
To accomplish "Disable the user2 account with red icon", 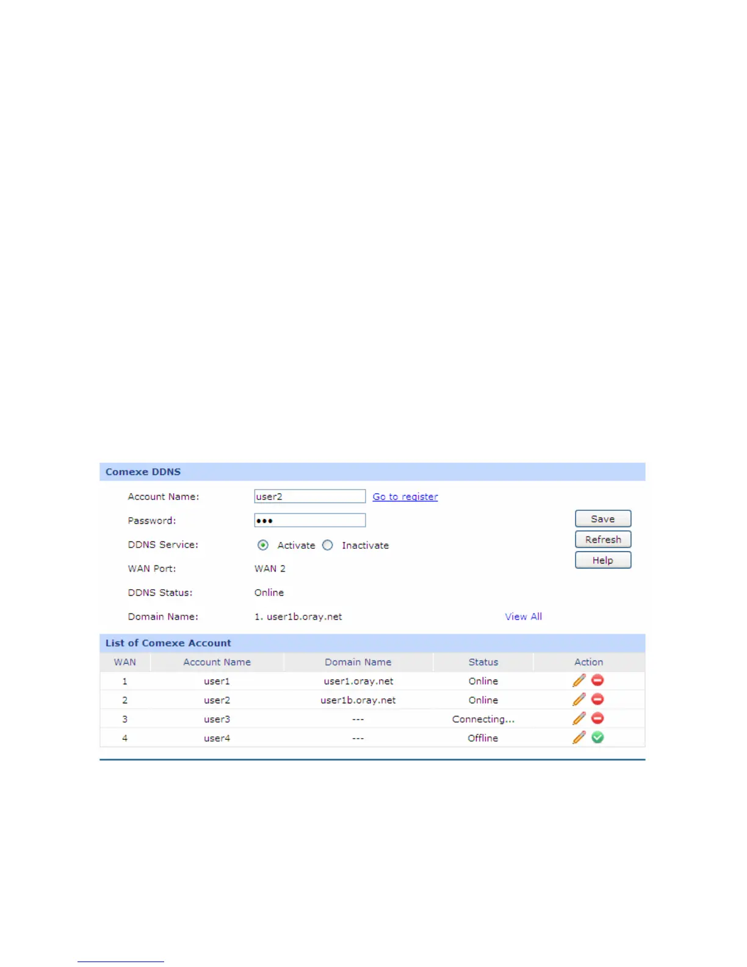I will click(598, 699).
